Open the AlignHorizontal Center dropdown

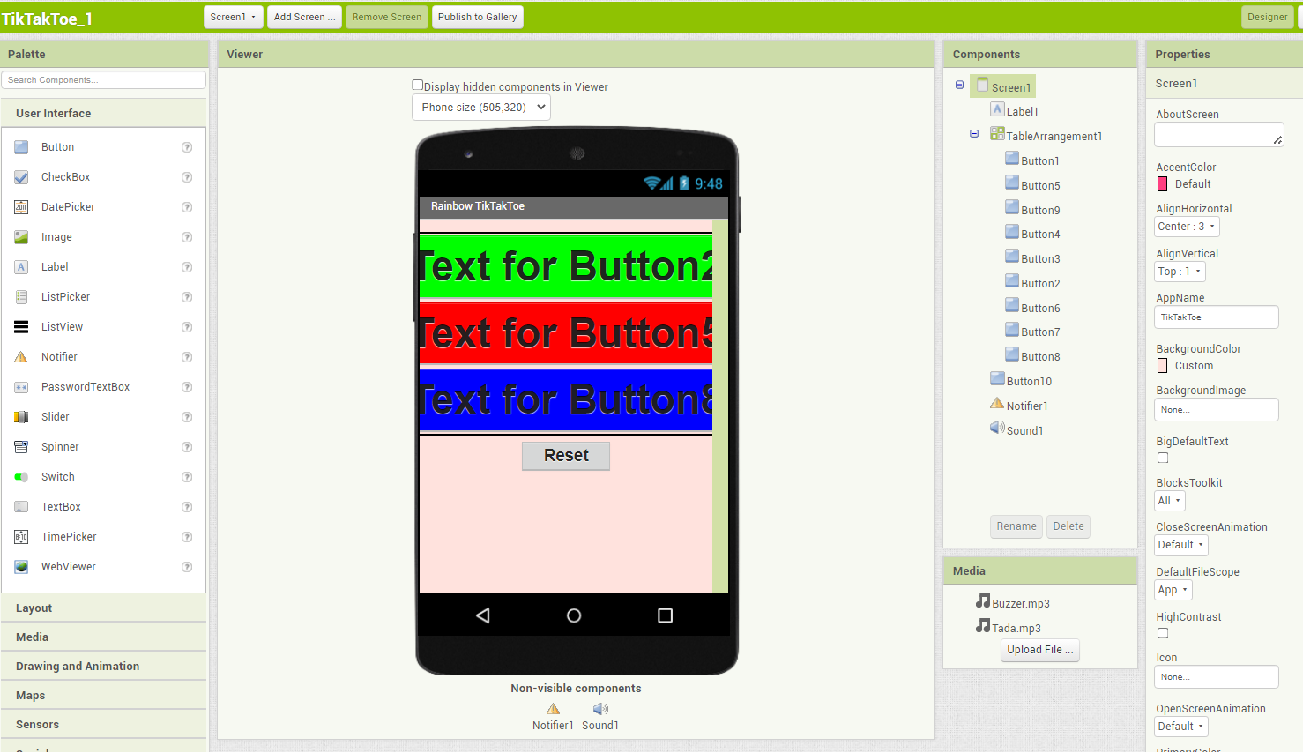1187,227
